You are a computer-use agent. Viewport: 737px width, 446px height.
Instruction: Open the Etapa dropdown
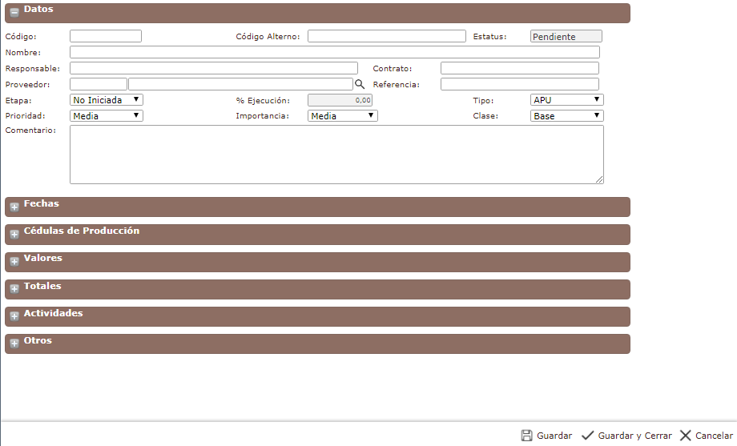(107, 100)
